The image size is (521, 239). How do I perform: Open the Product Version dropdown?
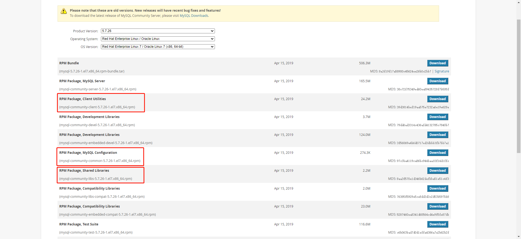(158, 31)
